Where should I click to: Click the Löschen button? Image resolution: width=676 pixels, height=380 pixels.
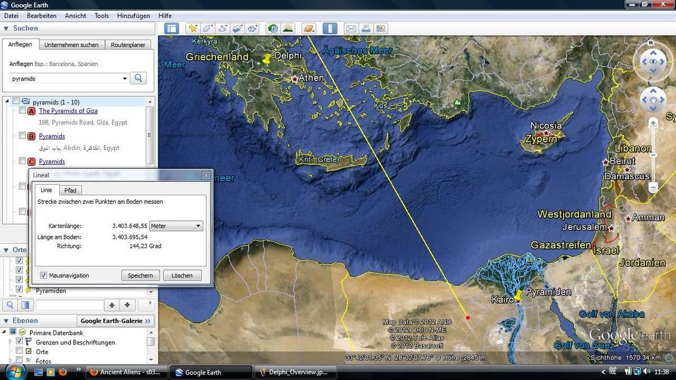[182, 275]
